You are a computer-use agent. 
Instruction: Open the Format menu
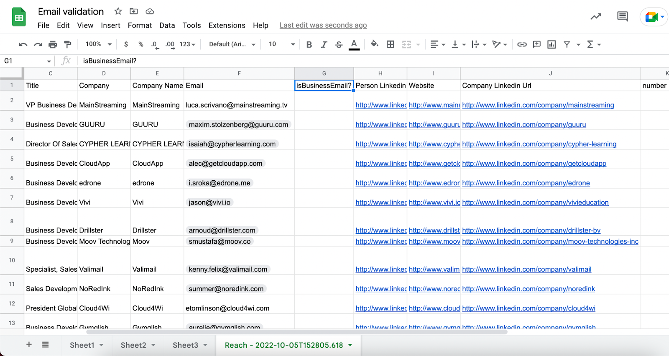click(x=140, y=25)
